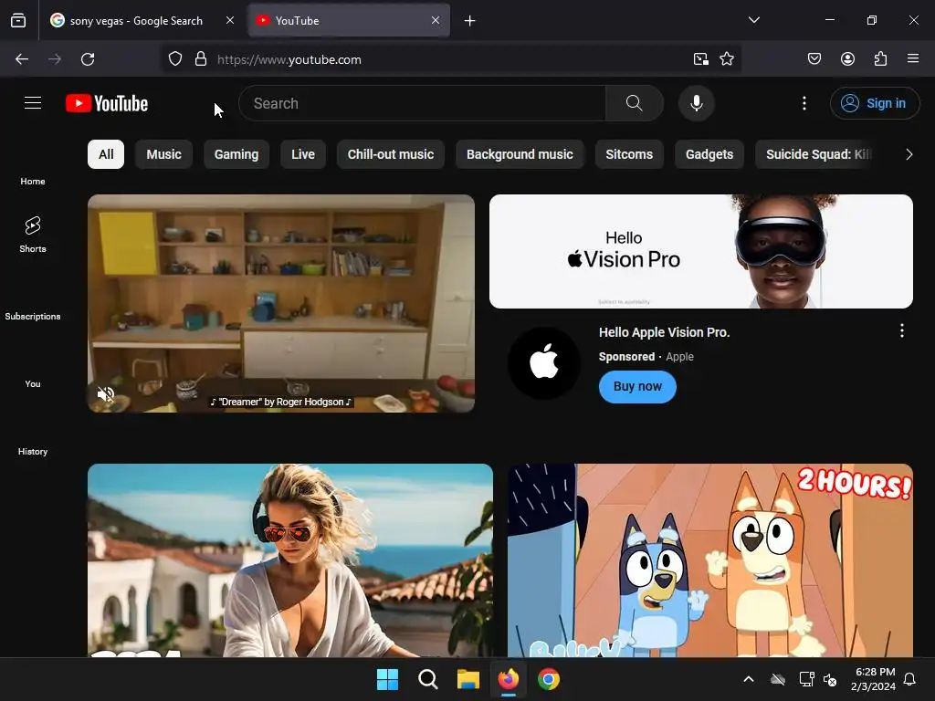Open Subscriptions in sidebar

pos(33,316)
